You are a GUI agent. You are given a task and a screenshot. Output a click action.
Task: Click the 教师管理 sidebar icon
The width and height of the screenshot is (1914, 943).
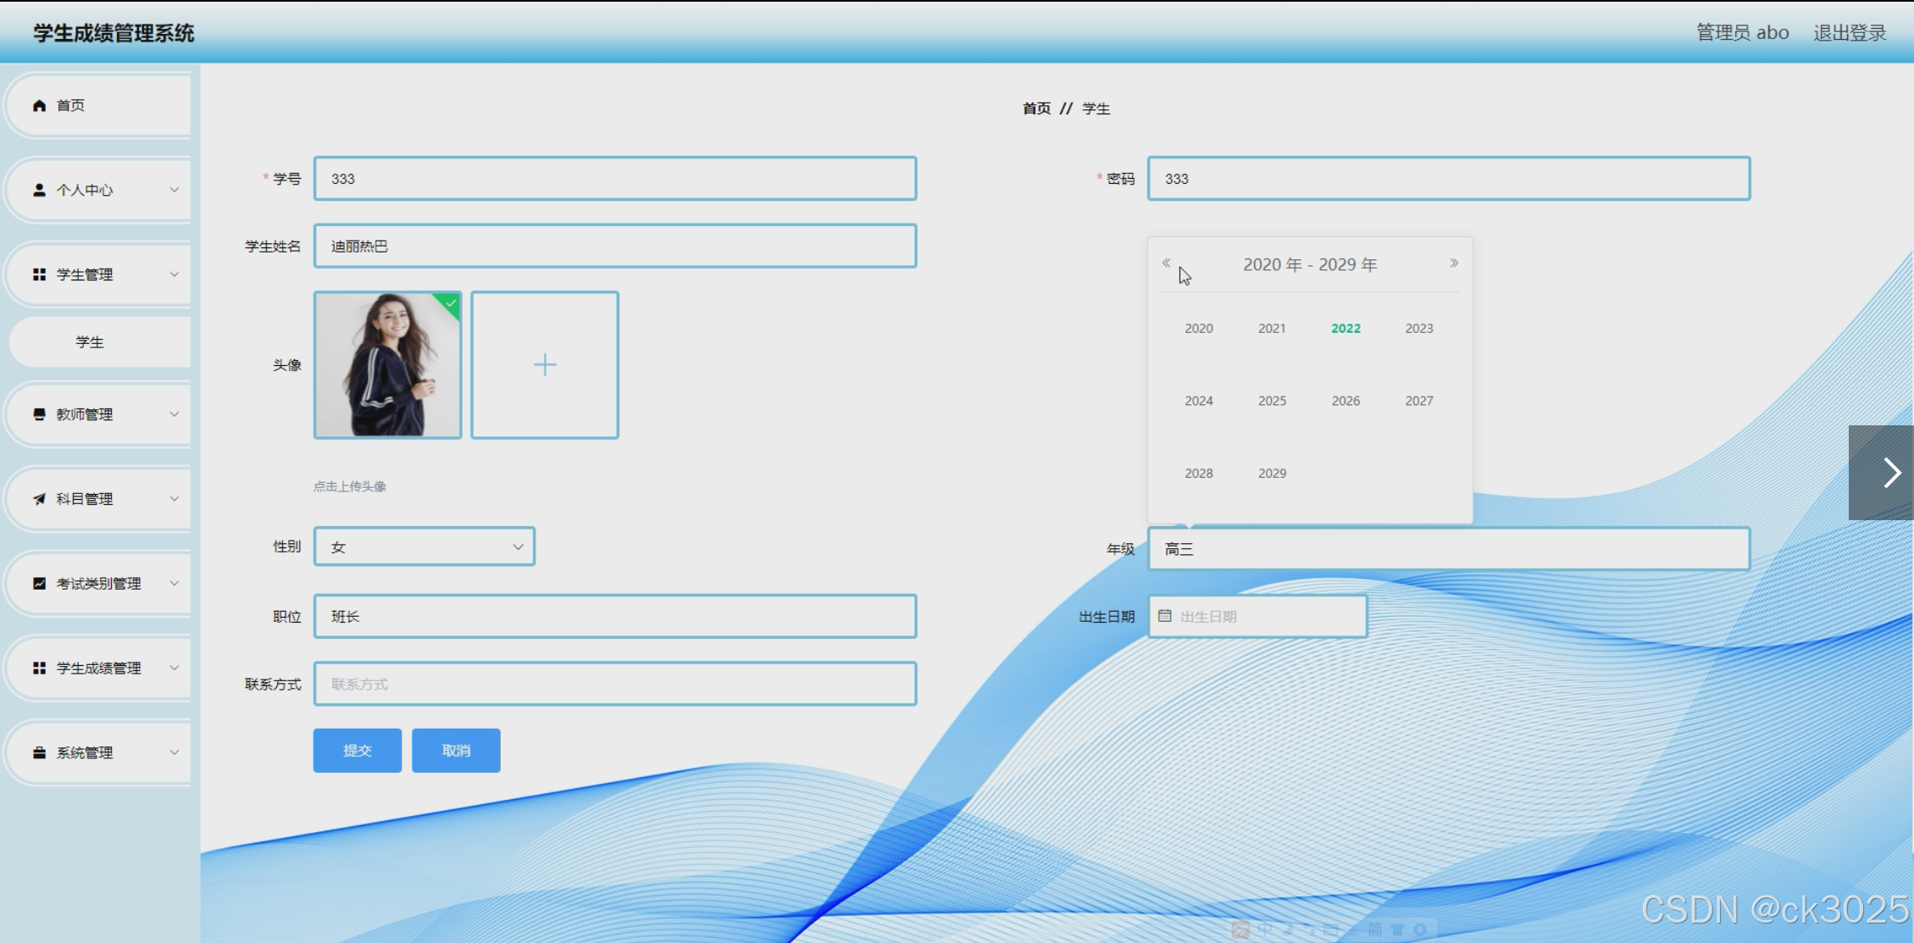click(39, 414)
